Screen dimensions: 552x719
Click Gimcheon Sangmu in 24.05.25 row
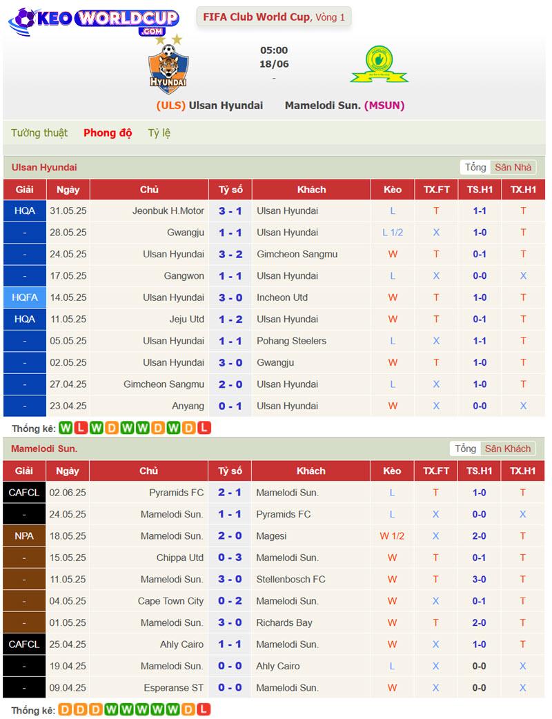297,254
